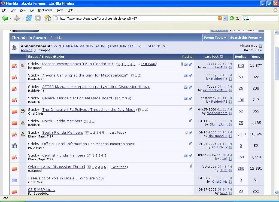
Task: Click the exclamation icon beside North Florida Members
Action: point(23,123)
